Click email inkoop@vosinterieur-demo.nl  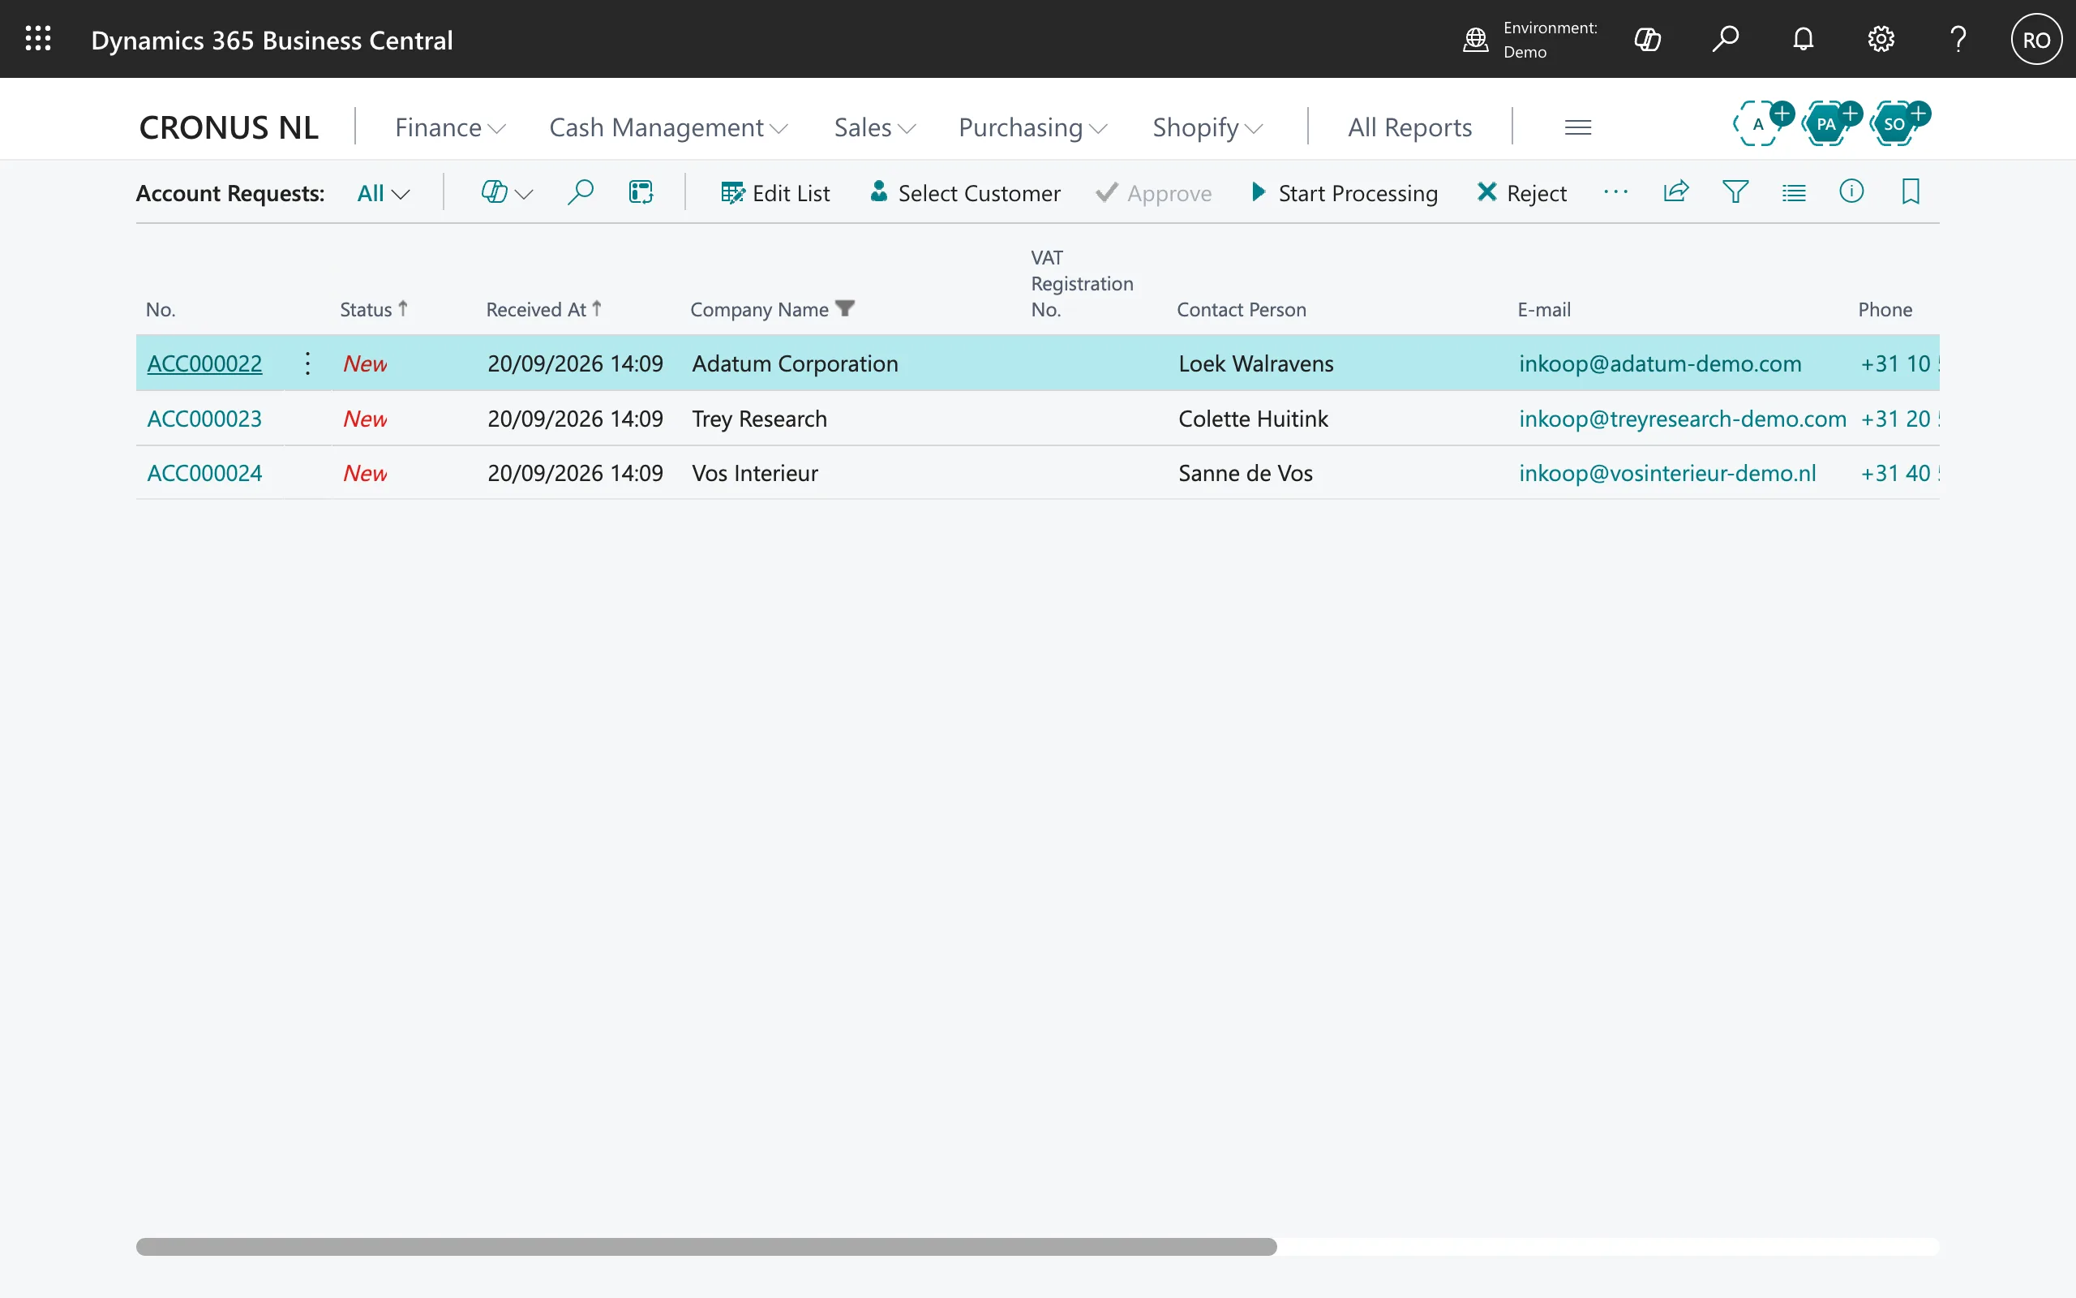1666,473
